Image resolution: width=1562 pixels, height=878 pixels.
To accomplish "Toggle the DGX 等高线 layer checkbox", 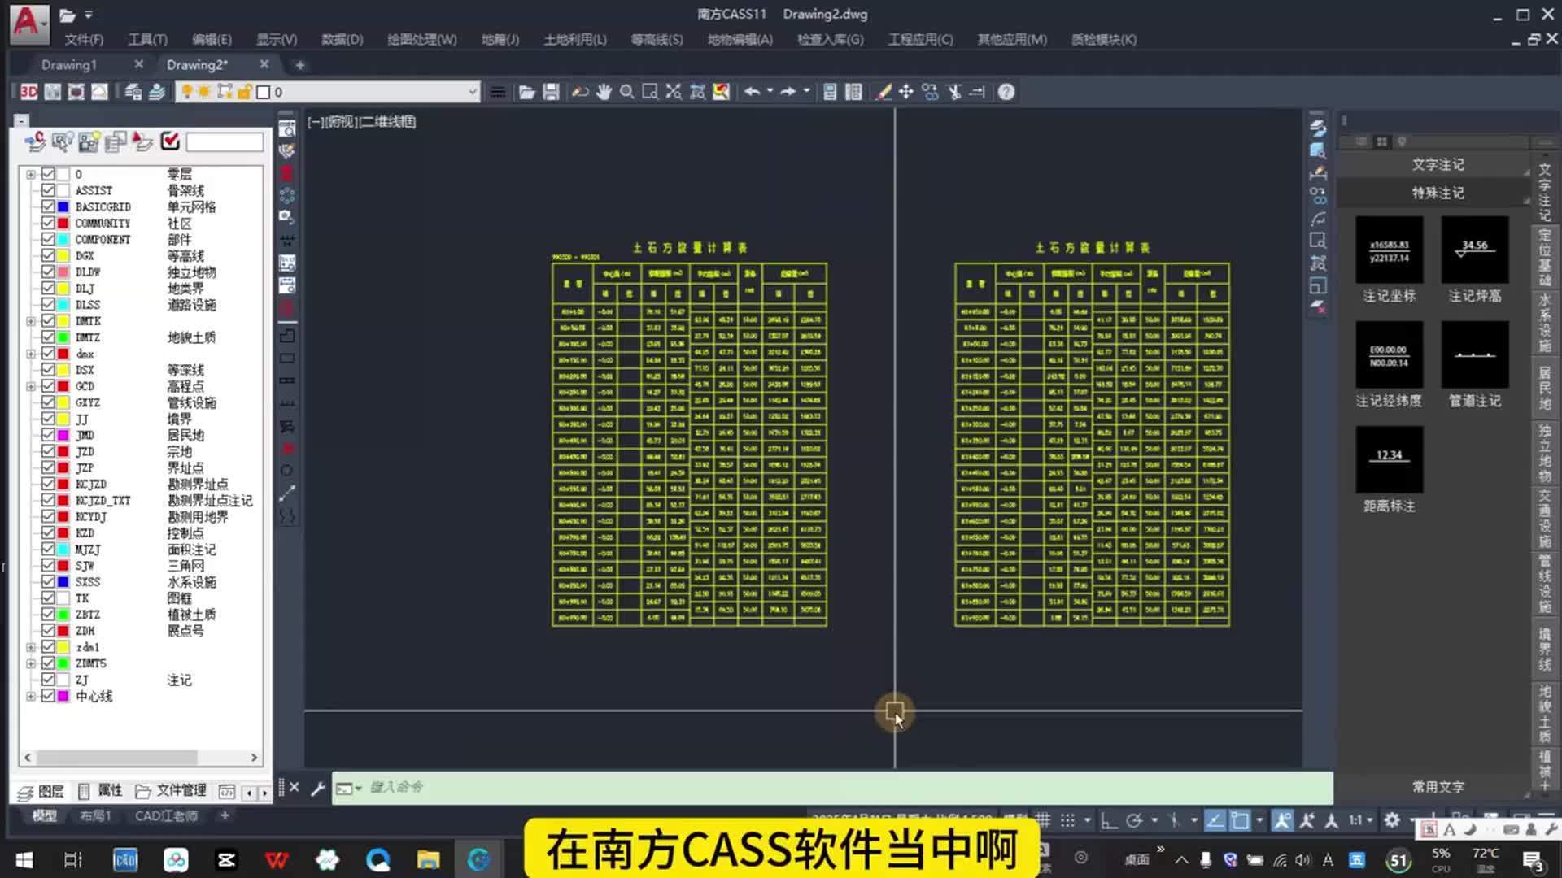I will point(48,255).
